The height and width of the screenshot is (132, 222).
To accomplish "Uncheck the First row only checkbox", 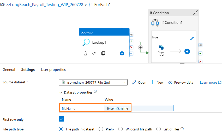I will (61, 119).
